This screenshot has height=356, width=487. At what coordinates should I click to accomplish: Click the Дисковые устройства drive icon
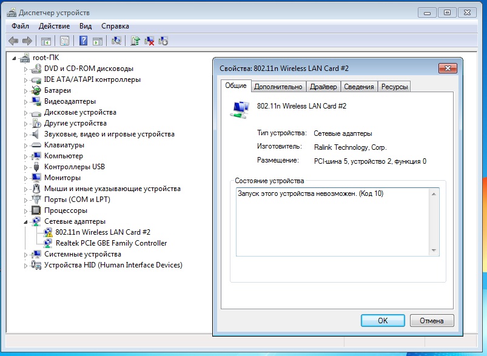[x=36, y=113]
